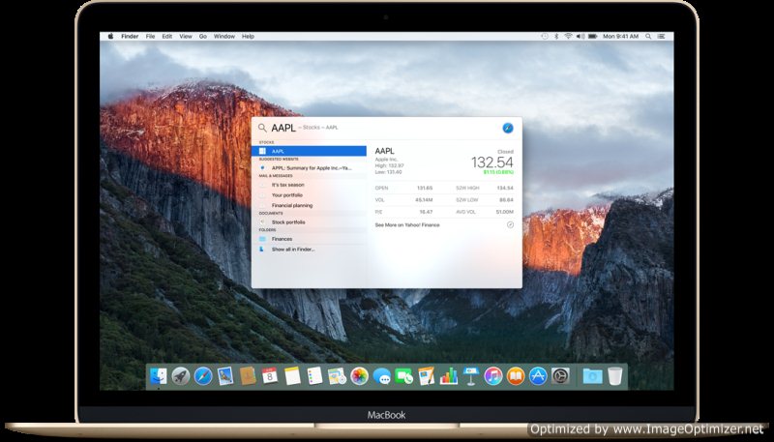Select Financial planning mail result
Screen dimensions: 774x442
pos(309,206)
